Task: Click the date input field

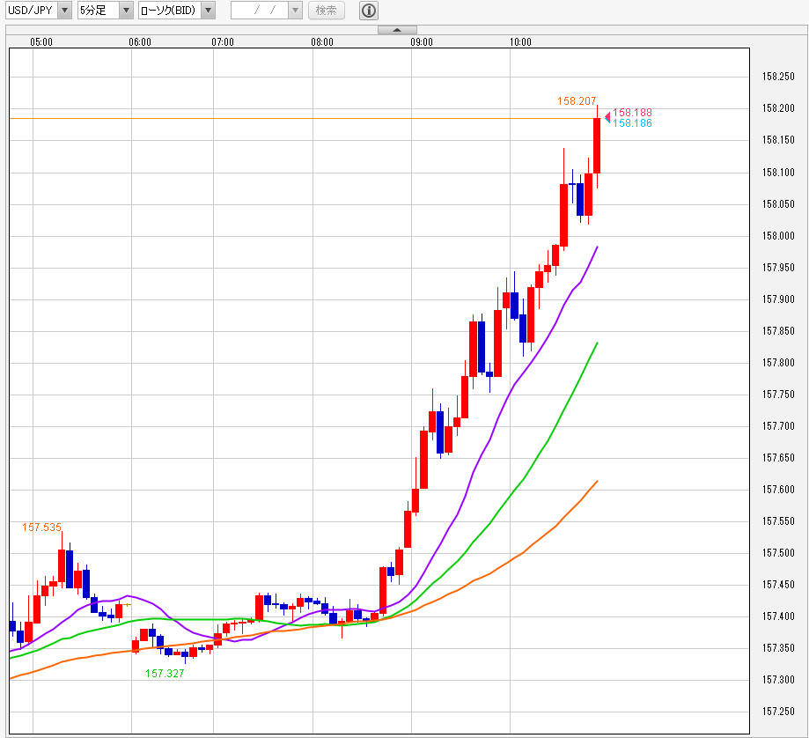Action: tap(260, 11)
